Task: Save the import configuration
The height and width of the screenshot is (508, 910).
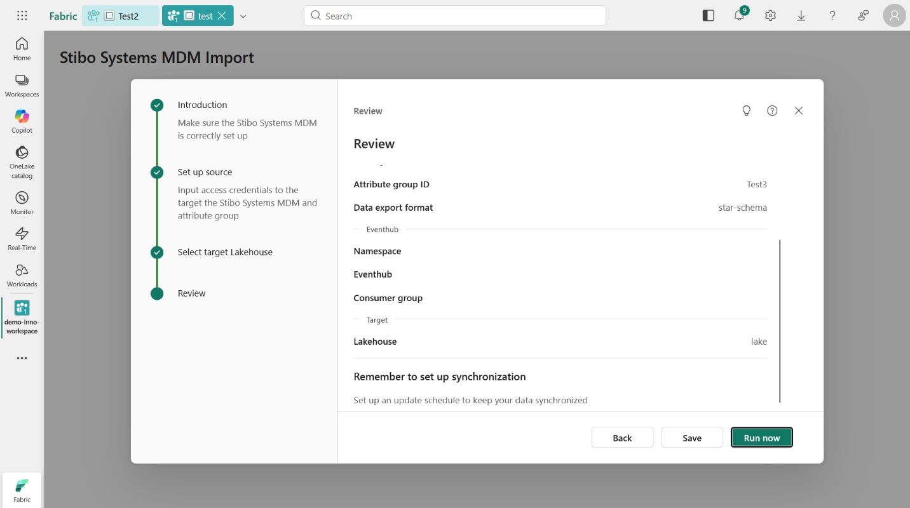Action: (691, 438)
